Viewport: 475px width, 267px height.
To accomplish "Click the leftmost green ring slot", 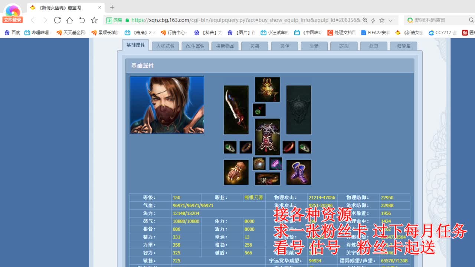I will (x=230, y=147).
